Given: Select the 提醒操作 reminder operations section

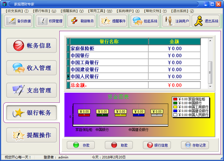Looking at the screenshot, I should pyautogui.click(x=31, y=134).
